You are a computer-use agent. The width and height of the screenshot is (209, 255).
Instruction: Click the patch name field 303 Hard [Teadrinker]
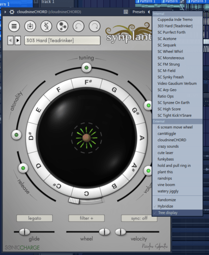pos(63,40)
